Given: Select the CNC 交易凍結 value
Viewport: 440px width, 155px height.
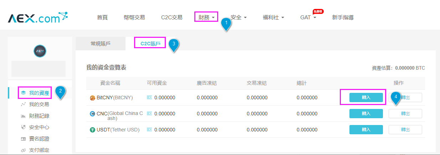Looking at the screenshot, I should click(257, 114).
